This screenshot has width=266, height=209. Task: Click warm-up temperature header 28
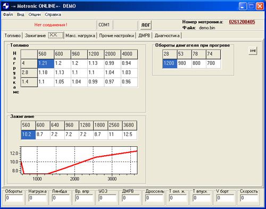click(x=170, y=54)
